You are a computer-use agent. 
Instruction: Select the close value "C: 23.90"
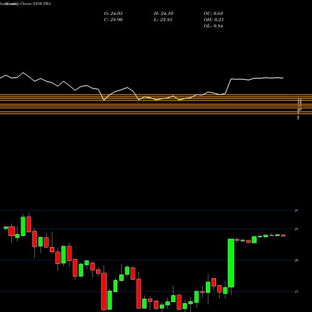113,20
